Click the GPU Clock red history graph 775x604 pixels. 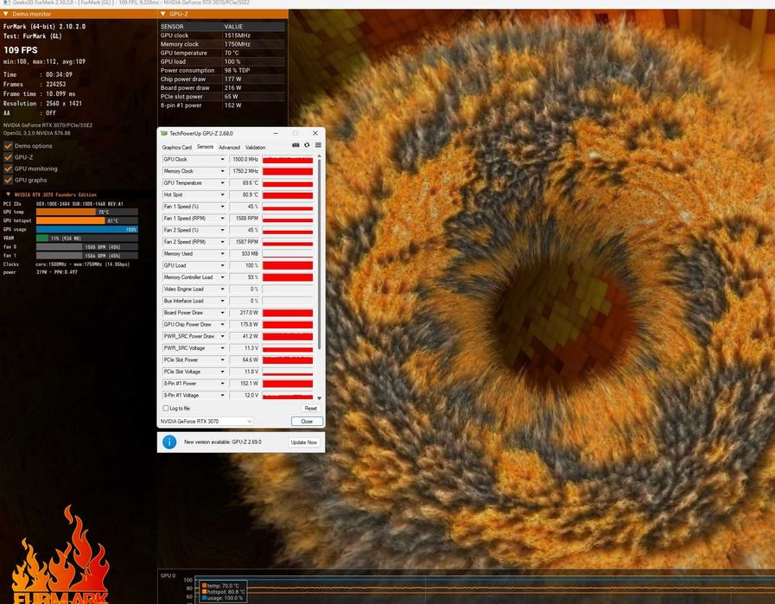click(x=288, y=159)
